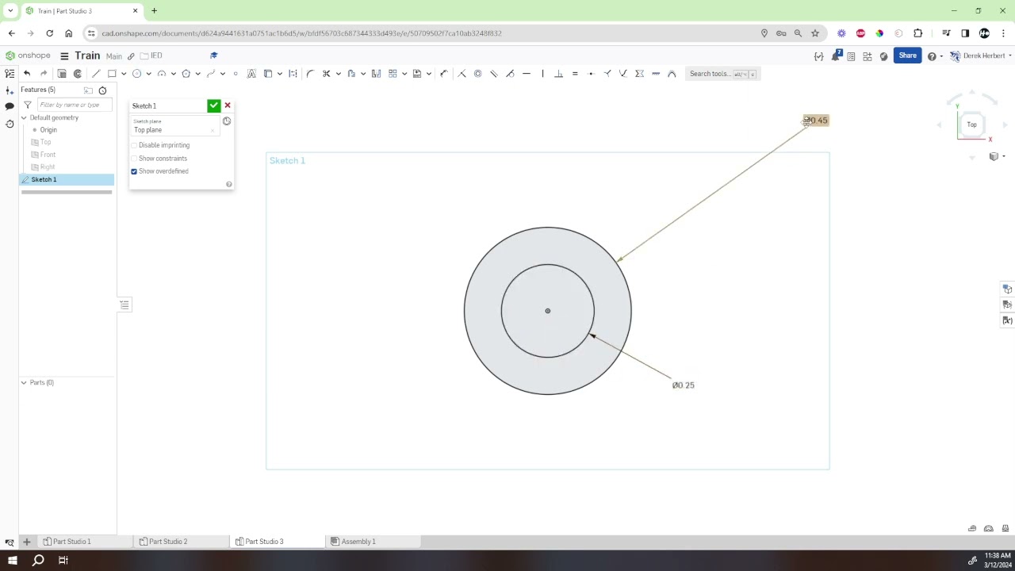This screenshot has height=571, width=1015.
Task: Apply the Perpendicular constraint
Action: point(558,74)
